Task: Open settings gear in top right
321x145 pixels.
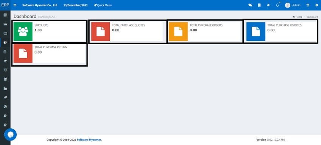Action: pos(317,5)
